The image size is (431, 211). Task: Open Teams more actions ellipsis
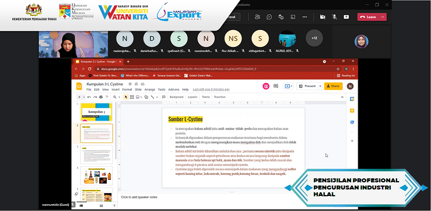pyautogui.click(x=305, y=17)
